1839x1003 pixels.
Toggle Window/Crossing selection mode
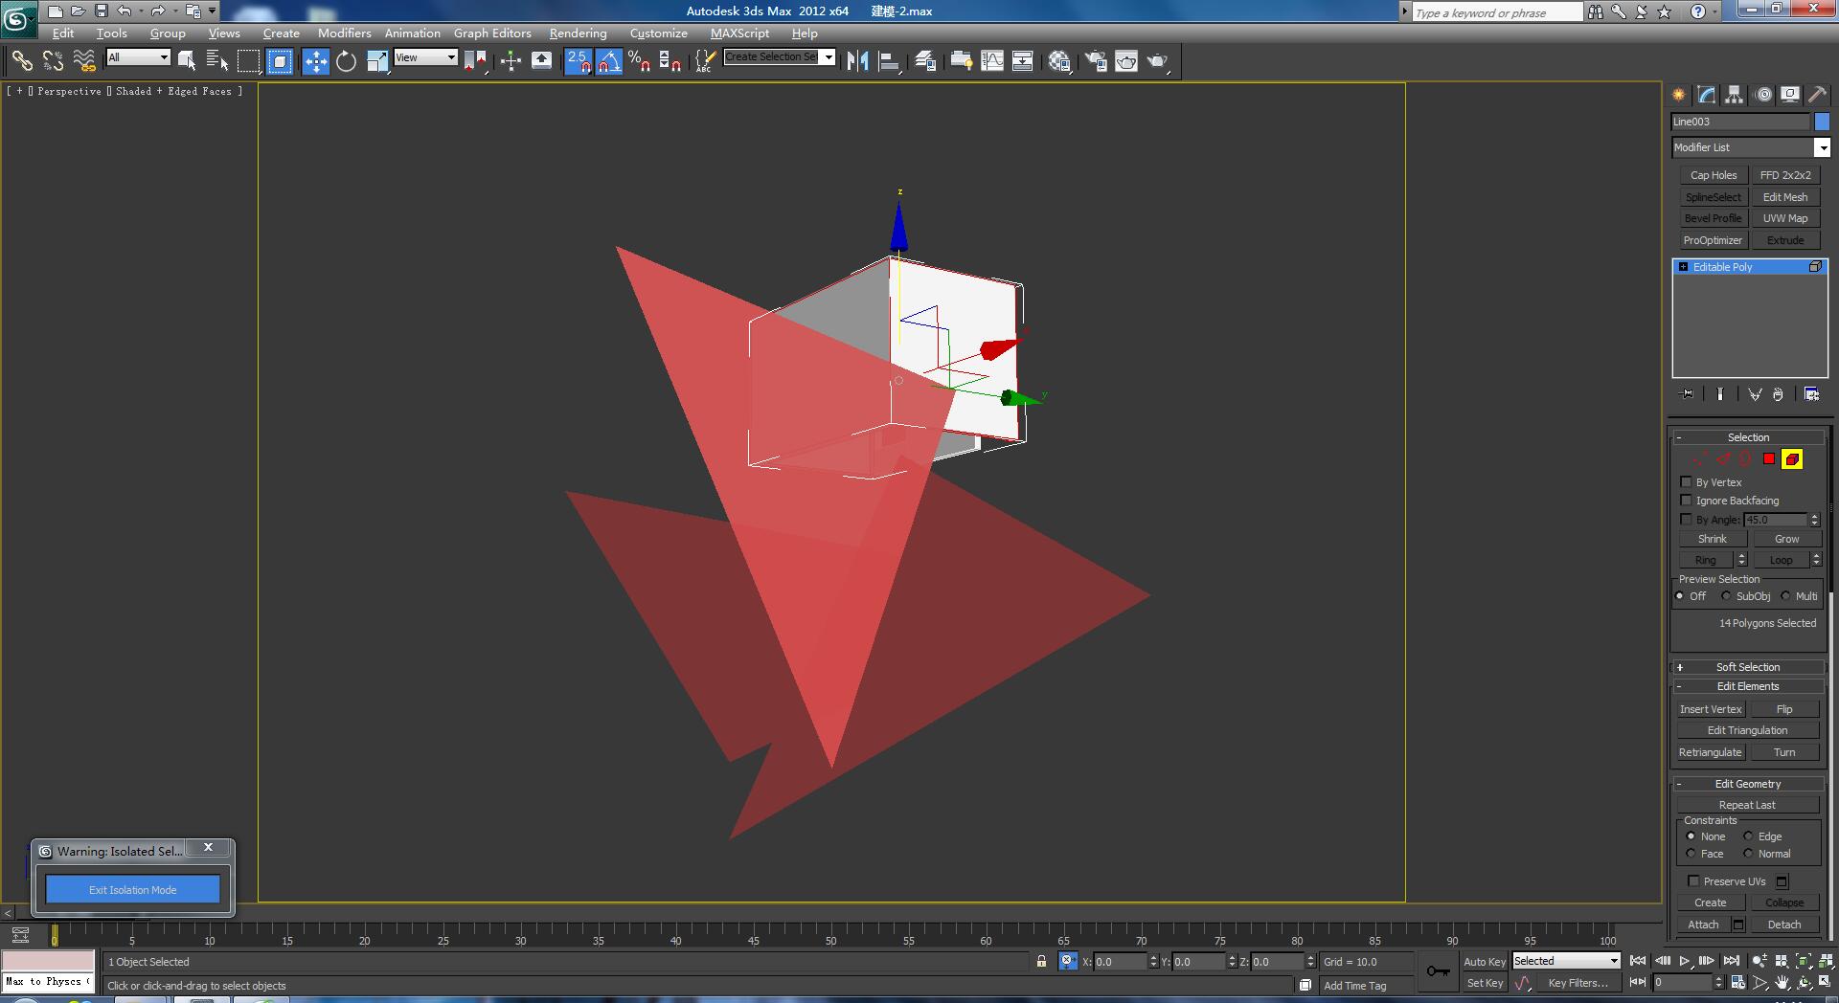280,61
